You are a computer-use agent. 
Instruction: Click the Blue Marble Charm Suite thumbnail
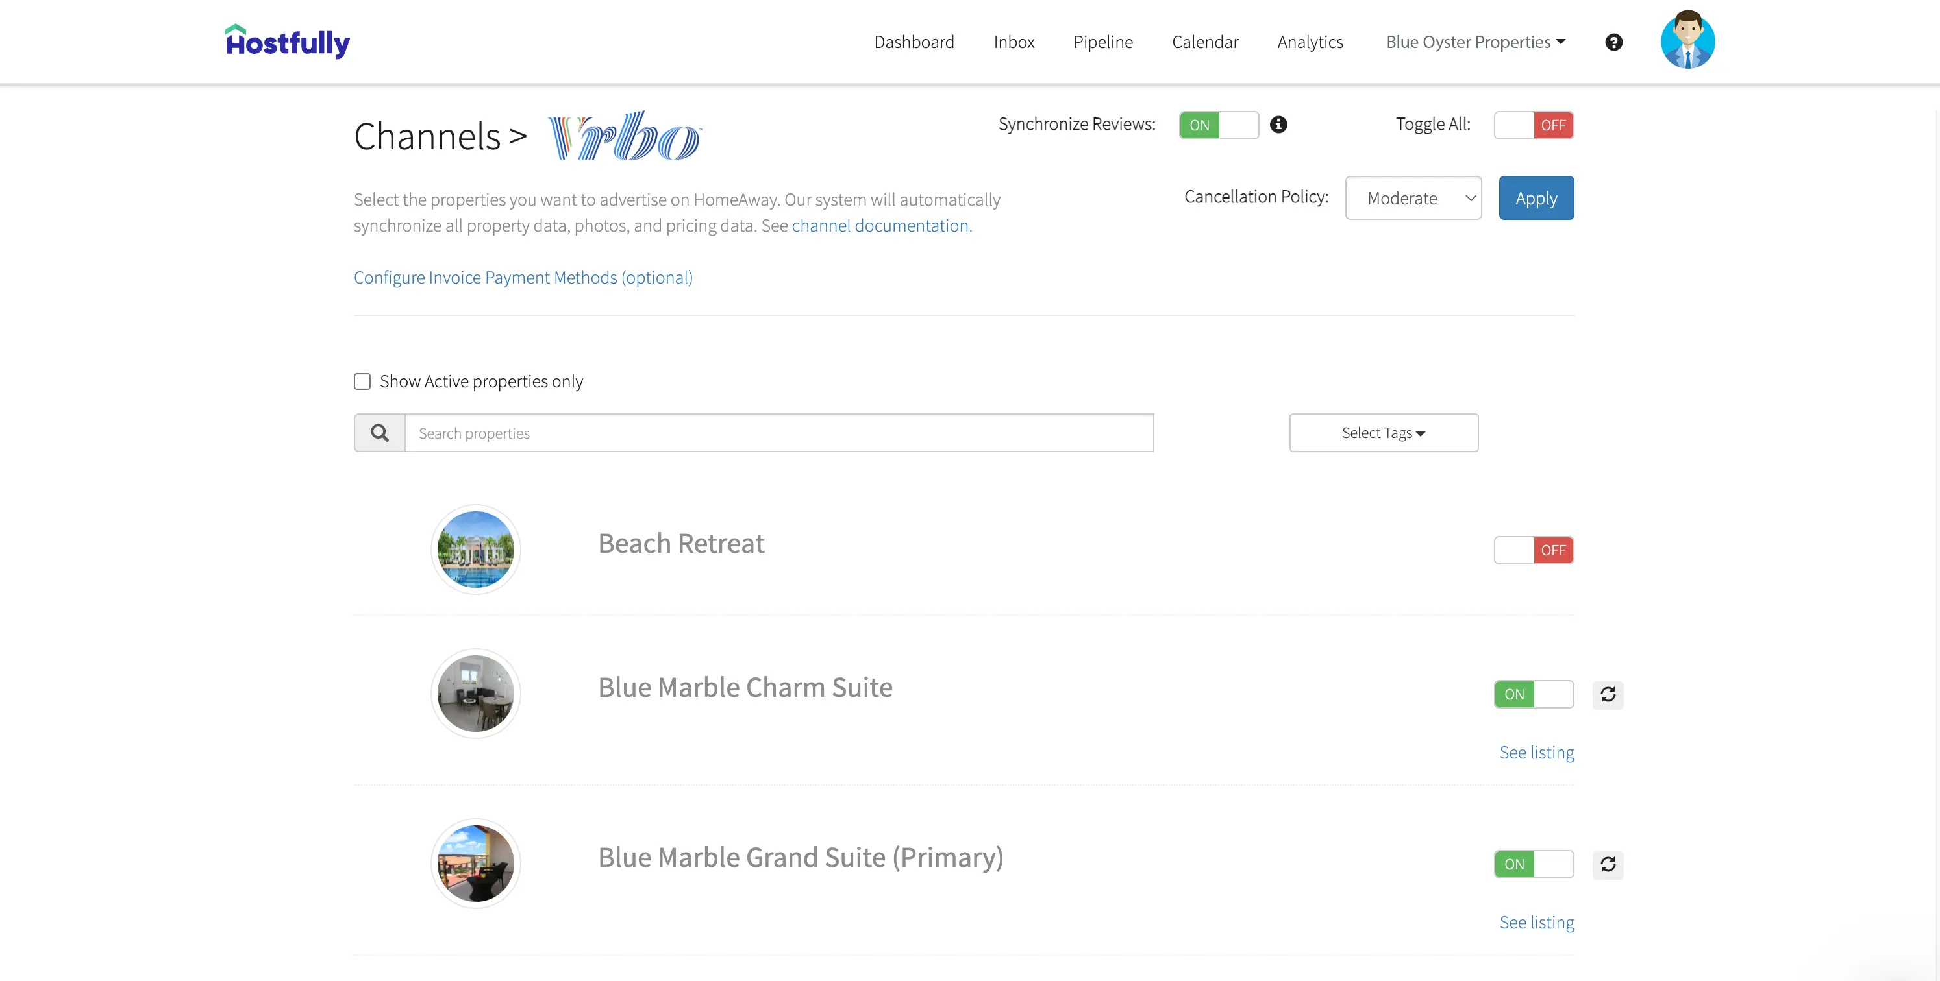tap(475, 693)
